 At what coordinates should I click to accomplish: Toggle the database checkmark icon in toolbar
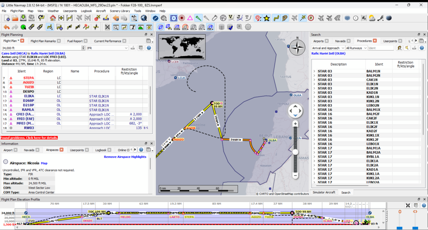pyautogui.click(x=230, y=27)
